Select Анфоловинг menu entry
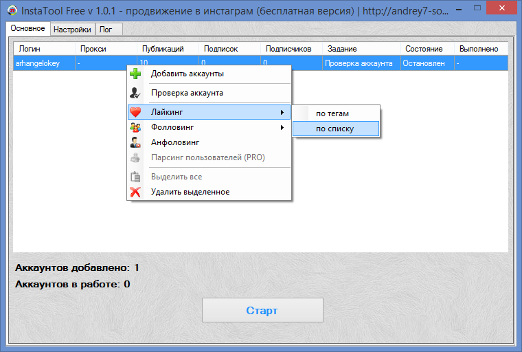This screenshot has width=522, height=352. tap(209, 142)
